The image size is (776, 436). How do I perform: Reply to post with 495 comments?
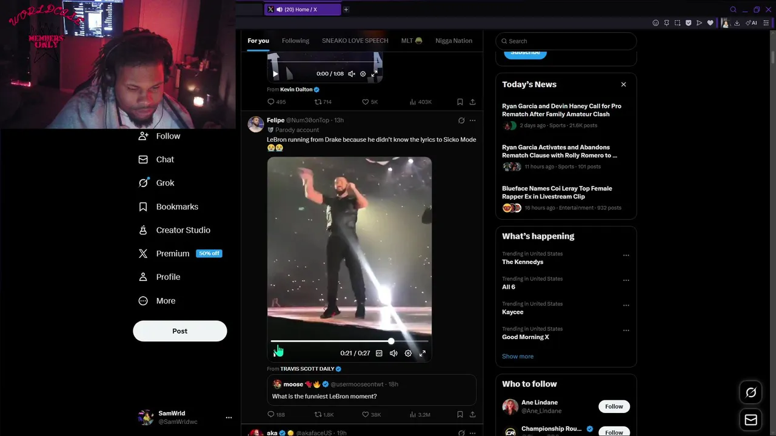[x=276, y=102]
